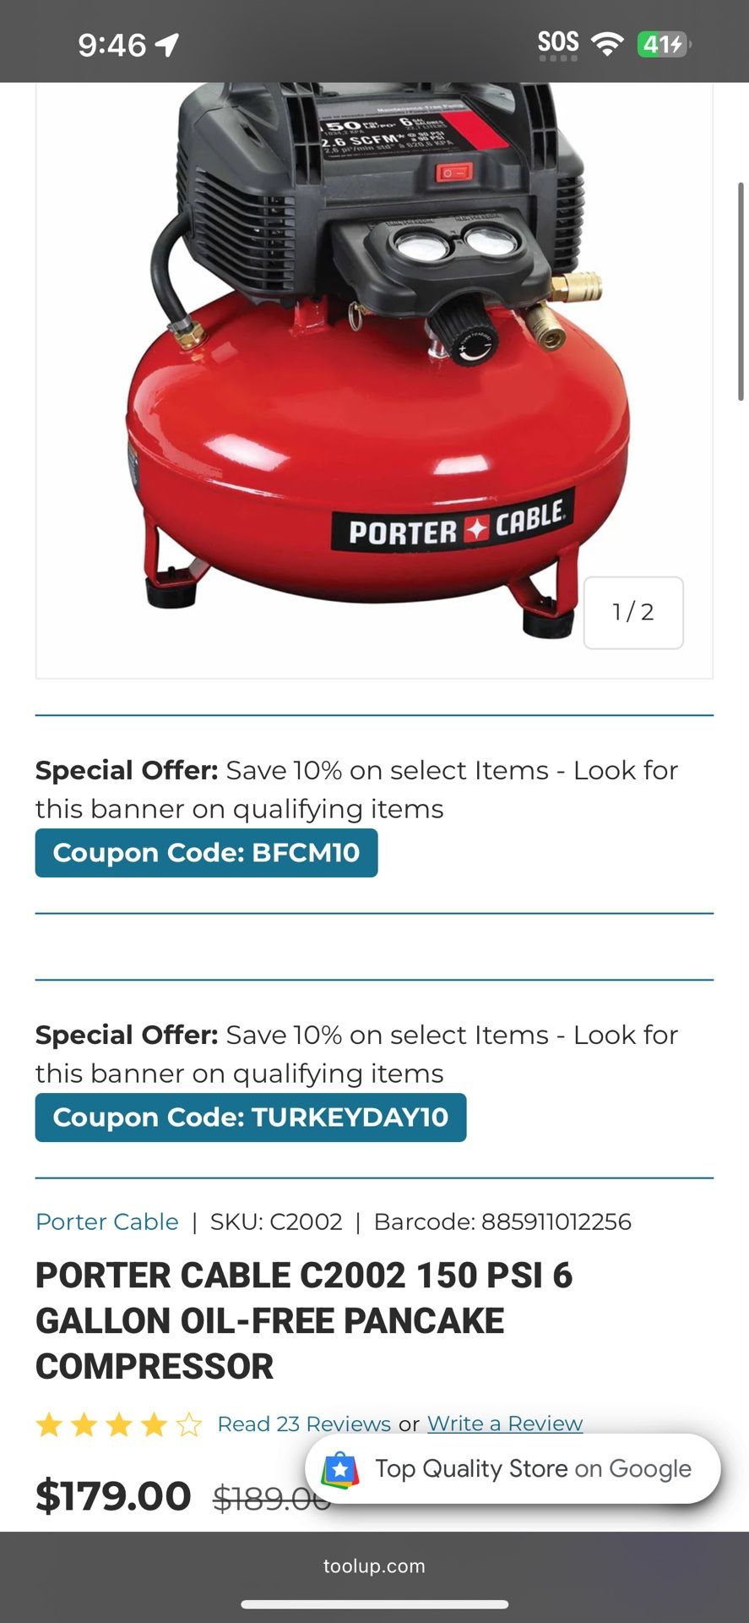
Task: Tap the $179.00 sale price
Action: click(x=113, y=1496)
